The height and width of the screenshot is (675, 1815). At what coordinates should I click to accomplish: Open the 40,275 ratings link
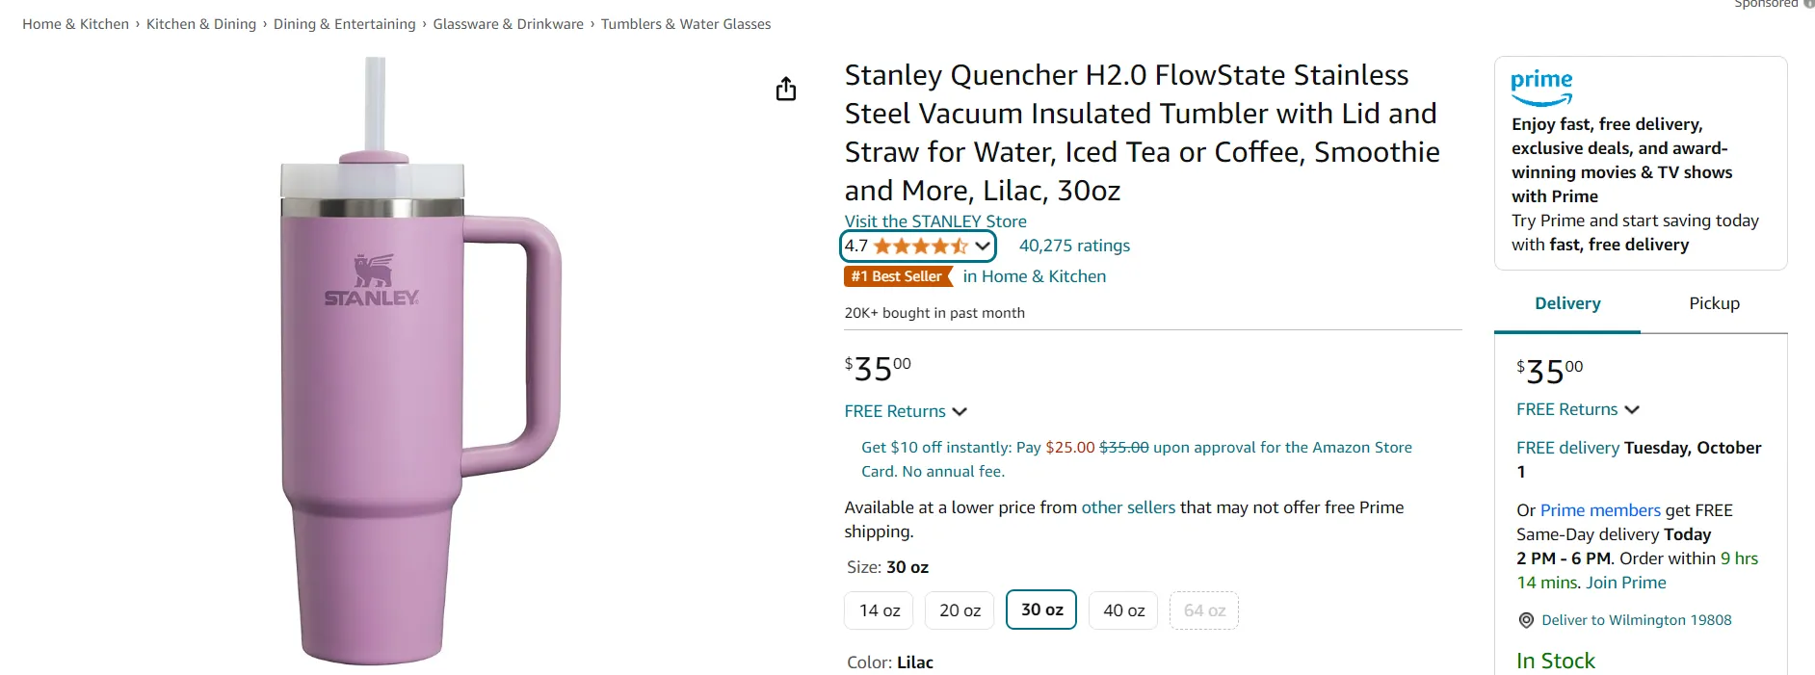[1074, 246]
